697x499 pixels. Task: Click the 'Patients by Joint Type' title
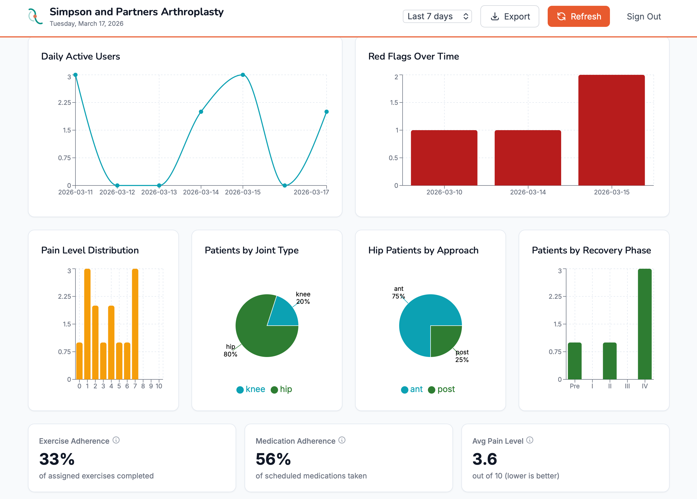pos(251,250)
